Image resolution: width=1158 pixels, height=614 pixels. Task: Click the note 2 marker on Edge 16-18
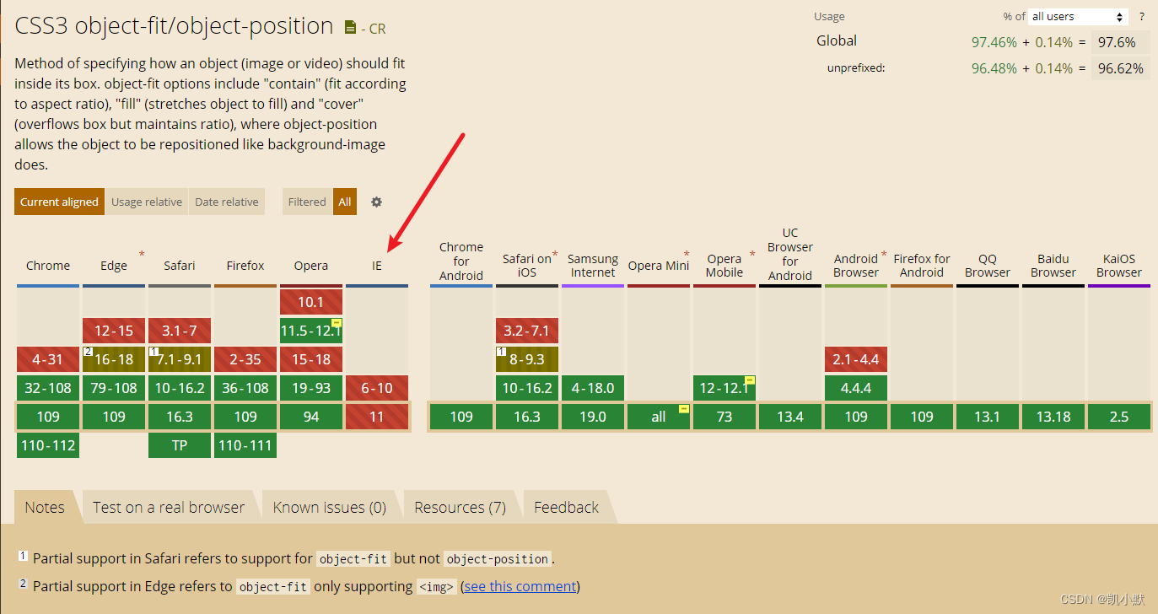click(88, 351)
